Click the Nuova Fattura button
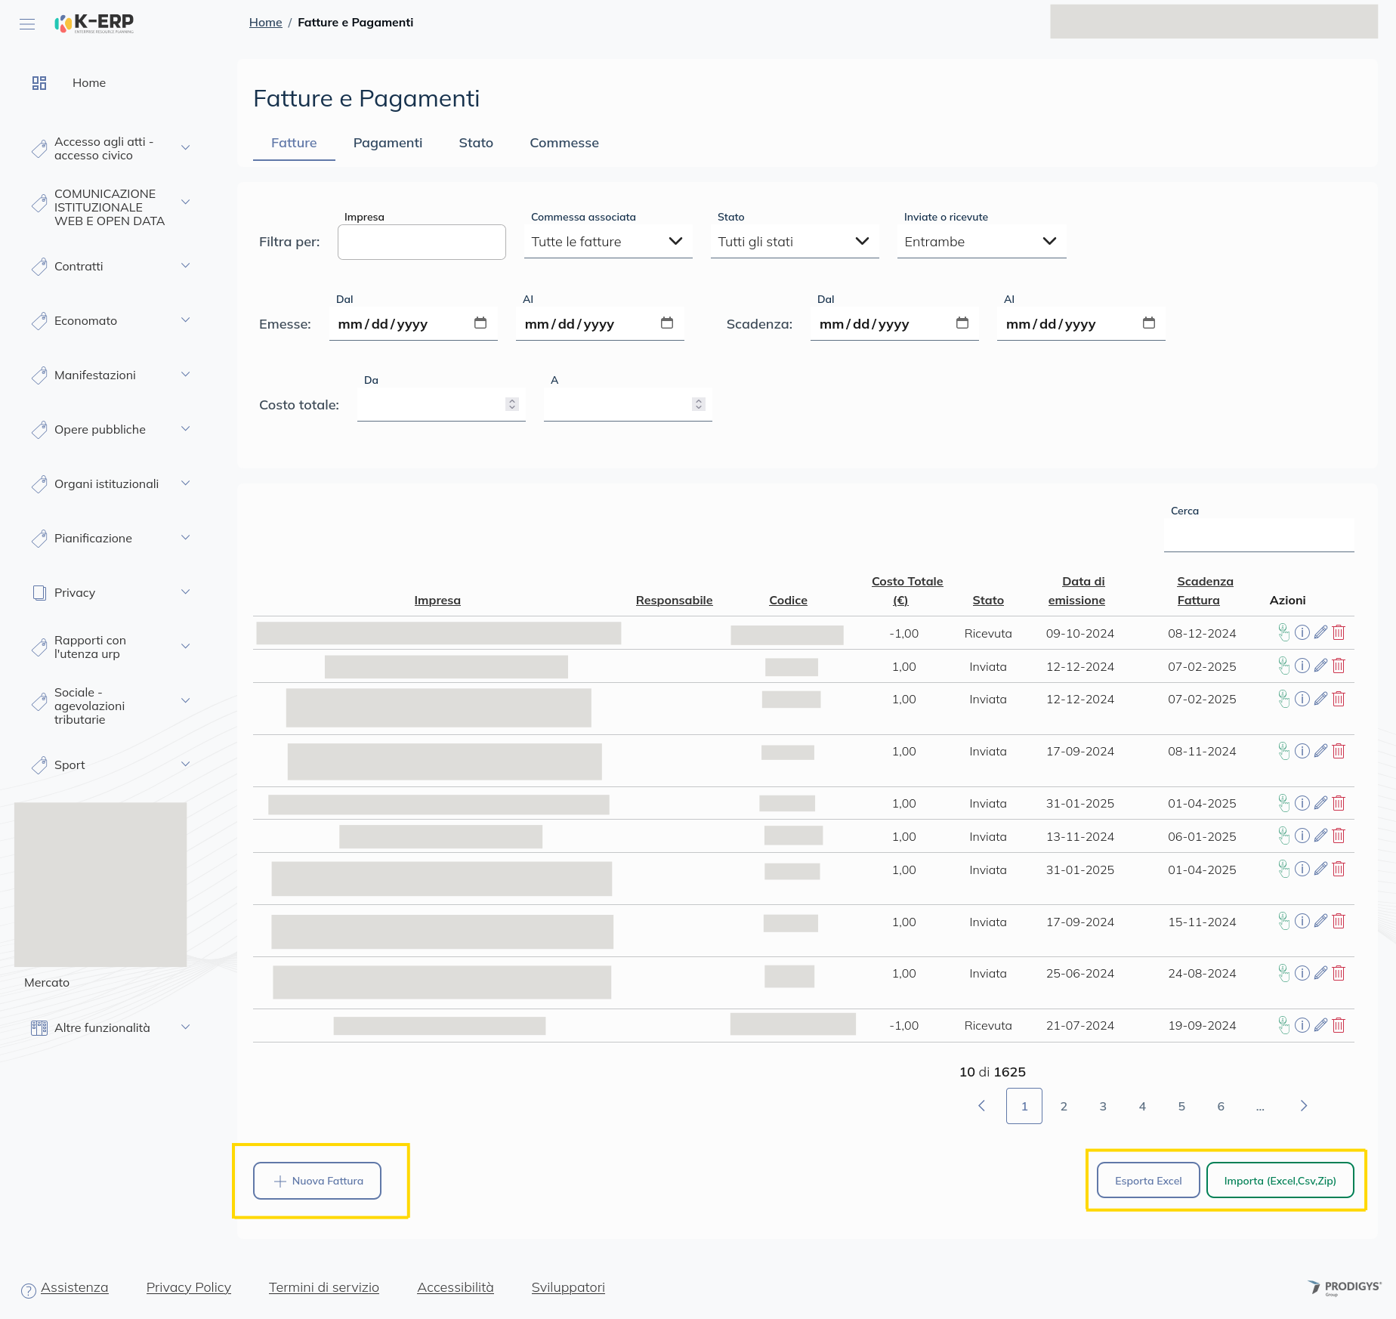 [317, 1181]
